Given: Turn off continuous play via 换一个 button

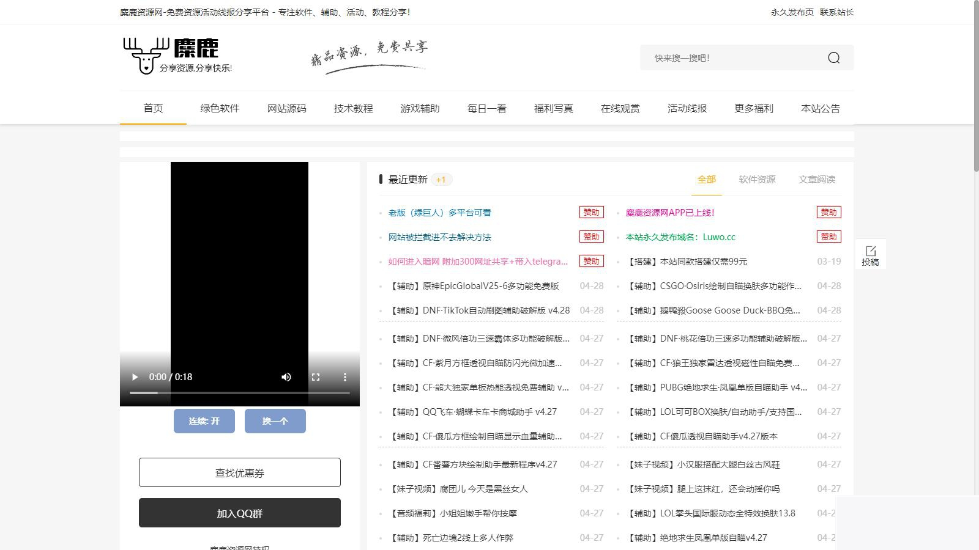Looking at the screenshot, I should coord(275,420).
